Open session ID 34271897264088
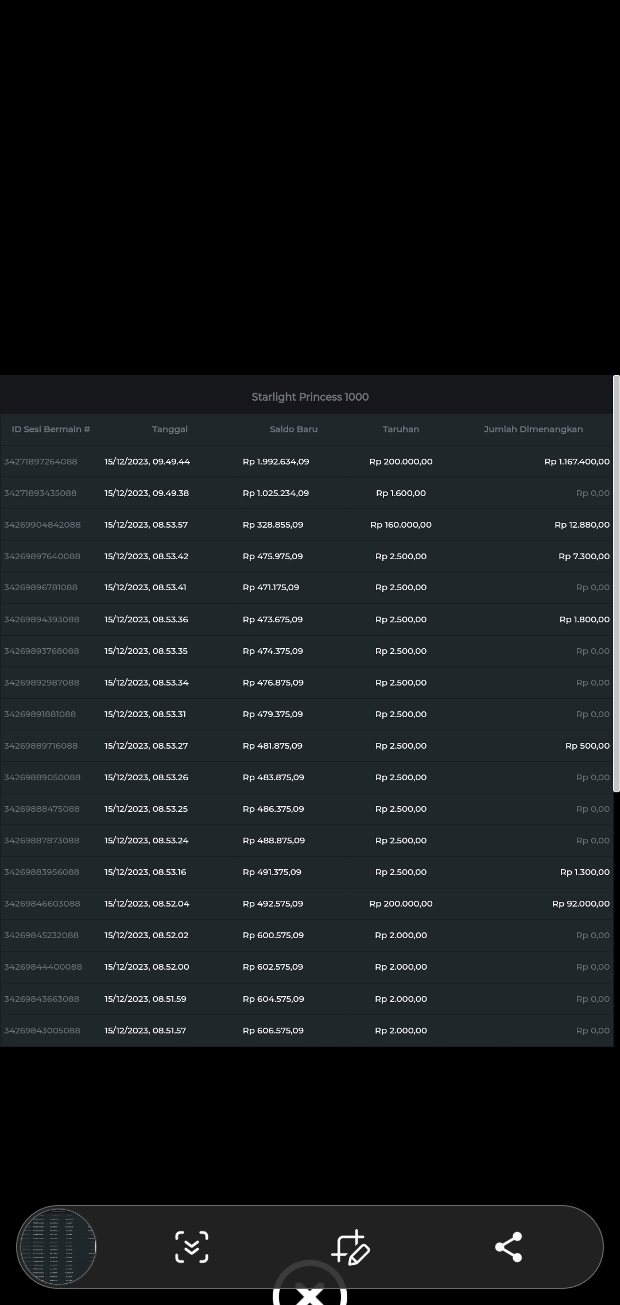 [41, 462]
